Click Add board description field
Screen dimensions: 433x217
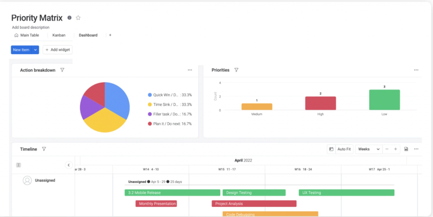pos(30,27)
